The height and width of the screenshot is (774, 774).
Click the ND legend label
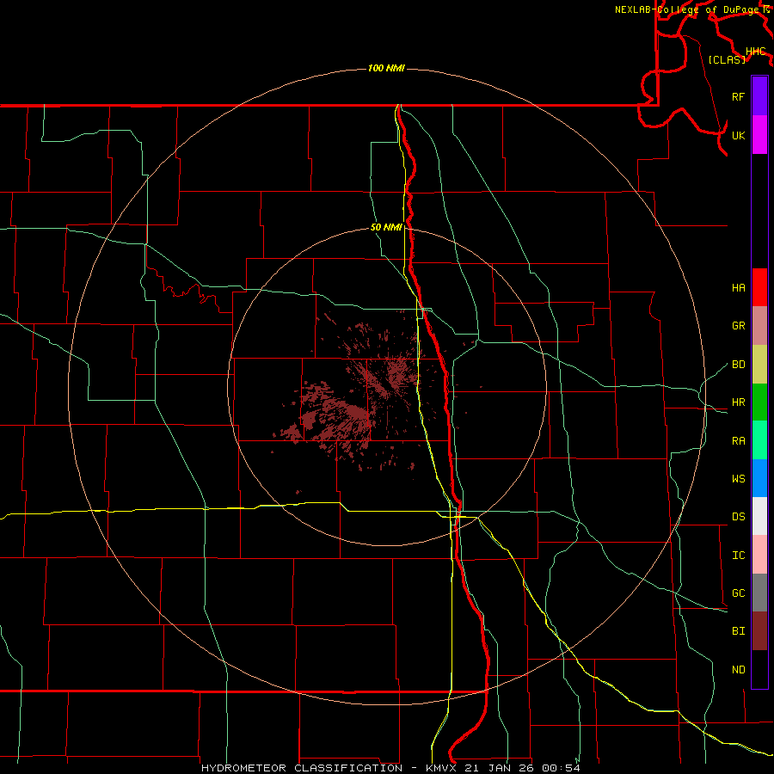(738, 670)
